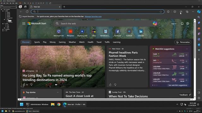Open the eBay quick link
Image resolution: width=202 pixels, height=113 pixels.
pyautogui.click(x=94, y=33)
